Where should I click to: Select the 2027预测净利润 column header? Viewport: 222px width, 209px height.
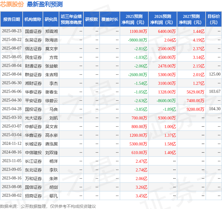191,19
